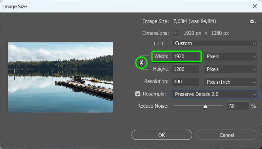
Task: Click the Resolution input field
Action: point(185,82)
